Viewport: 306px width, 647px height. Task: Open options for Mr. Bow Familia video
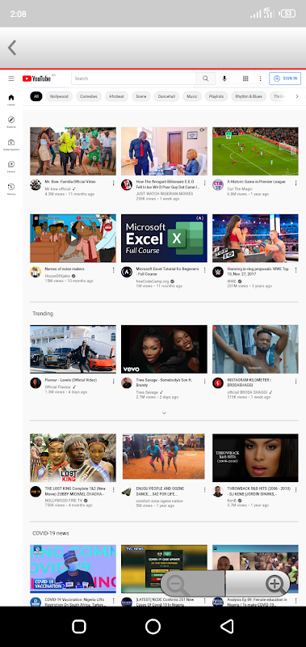[x=113, y=183]
